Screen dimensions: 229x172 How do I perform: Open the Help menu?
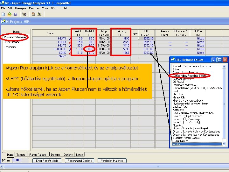pyautogui.click(x=66, y=8)
